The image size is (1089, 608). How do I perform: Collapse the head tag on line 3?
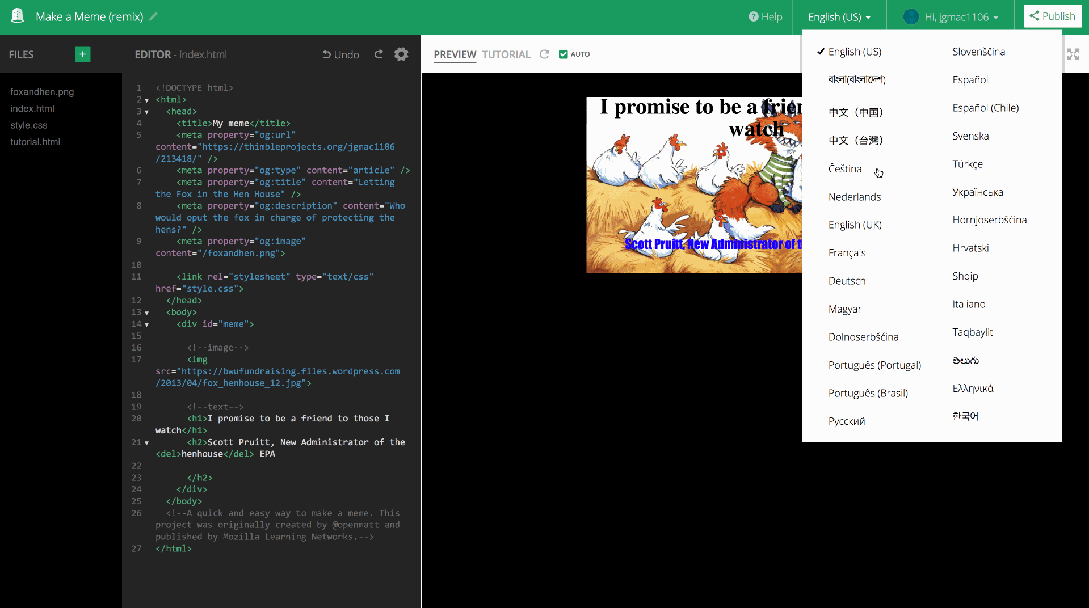point(146,112)
